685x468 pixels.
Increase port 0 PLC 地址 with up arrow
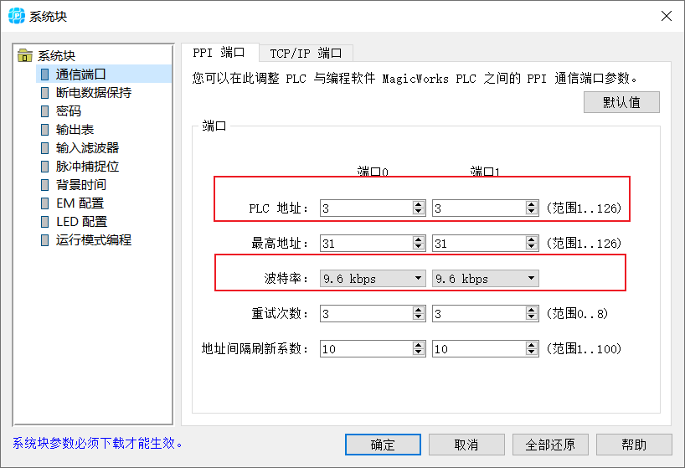coord(419,204)
